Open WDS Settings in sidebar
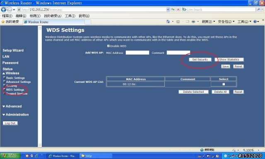Screen dimensions: 265x159 pyautogui.click(x=15, y=90)
